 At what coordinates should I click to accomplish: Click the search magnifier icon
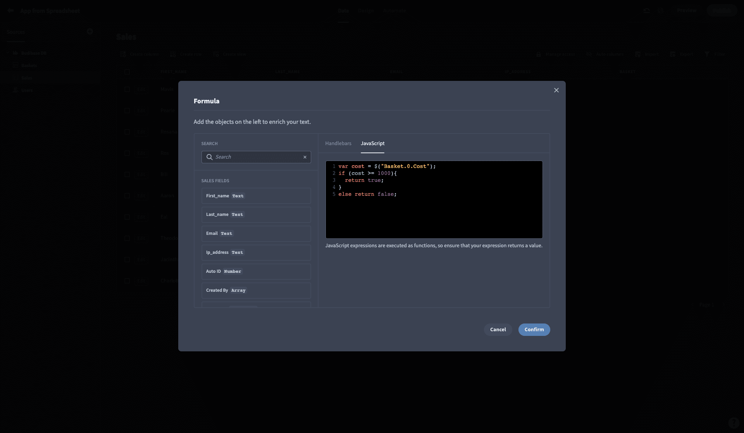tap(209, 157)
